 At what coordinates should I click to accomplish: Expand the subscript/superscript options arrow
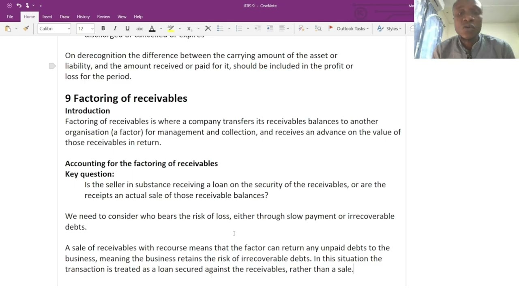198,29
